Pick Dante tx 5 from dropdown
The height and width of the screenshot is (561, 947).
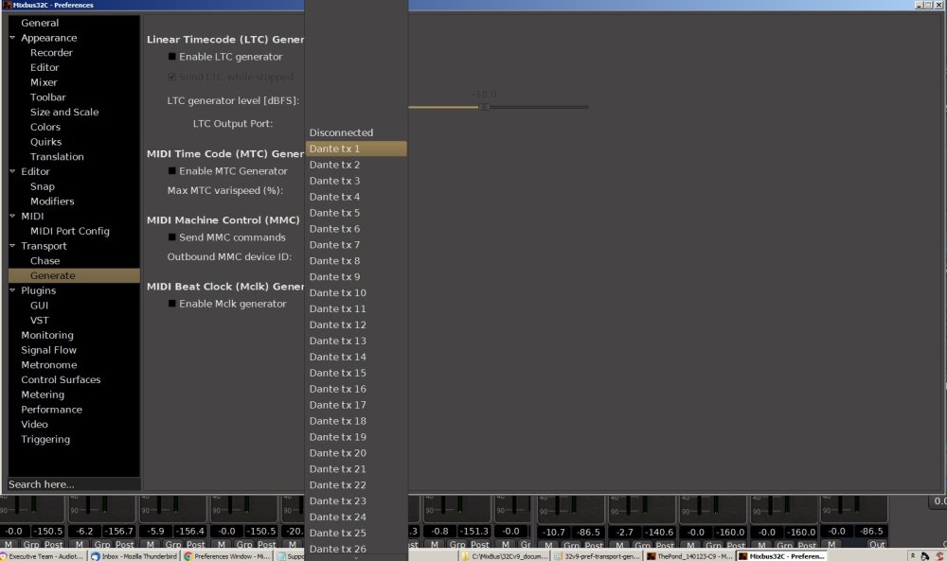click(356, 212)
